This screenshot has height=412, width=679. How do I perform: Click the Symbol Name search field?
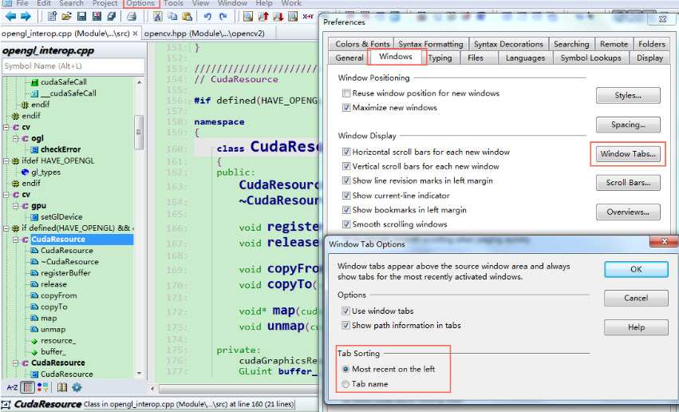tap(73, 66)
